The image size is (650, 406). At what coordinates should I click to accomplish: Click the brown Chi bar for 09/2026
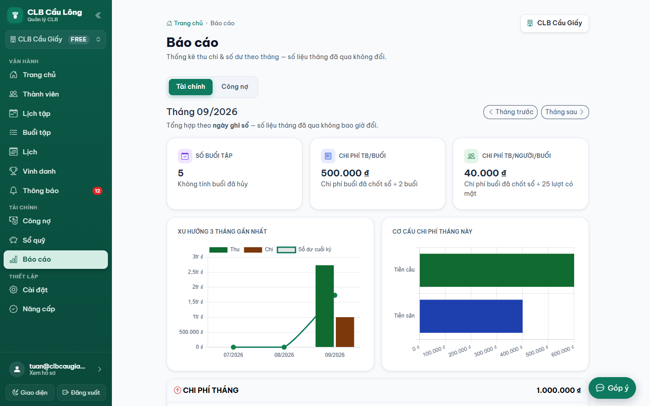pos(345,332)
